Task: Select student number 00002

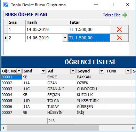Action: coord(11,83)
